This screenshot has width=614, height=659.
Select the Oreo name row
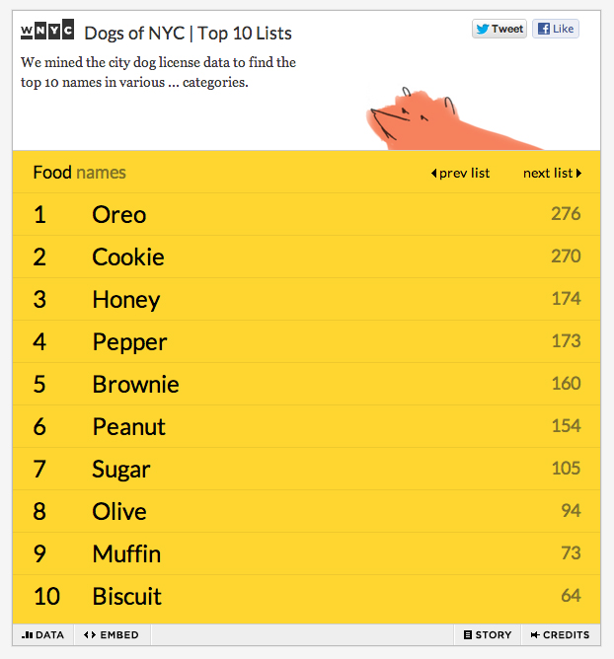coord(119,214)
